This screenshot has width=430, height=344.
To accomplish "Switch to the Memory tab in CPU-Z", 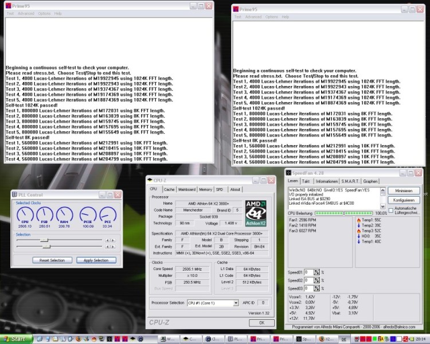I will [x=205, y=190].
